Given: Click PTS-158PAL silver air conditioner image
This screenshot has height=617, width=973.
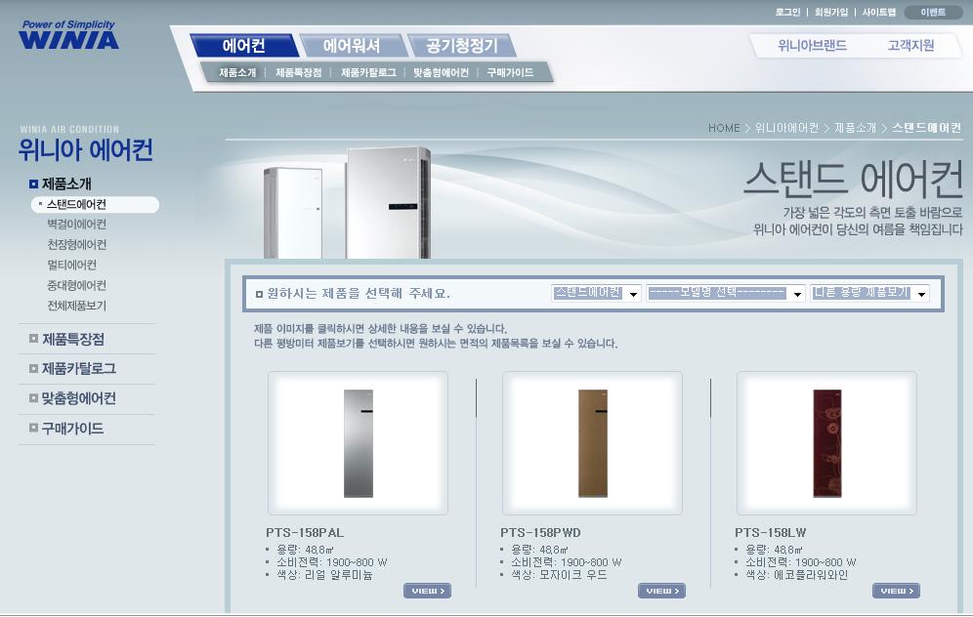Looking at the screenshot, I should 358,443.
